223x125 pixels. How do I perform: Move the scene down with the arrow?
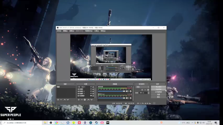coord(68,100)
